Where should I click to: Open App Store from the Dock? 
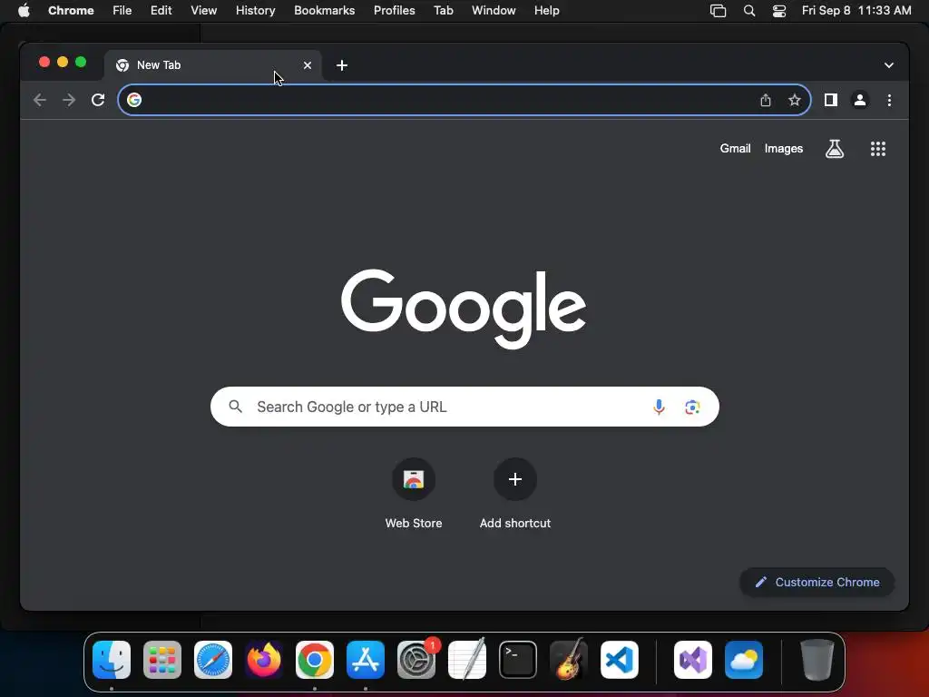click(366, 660)
